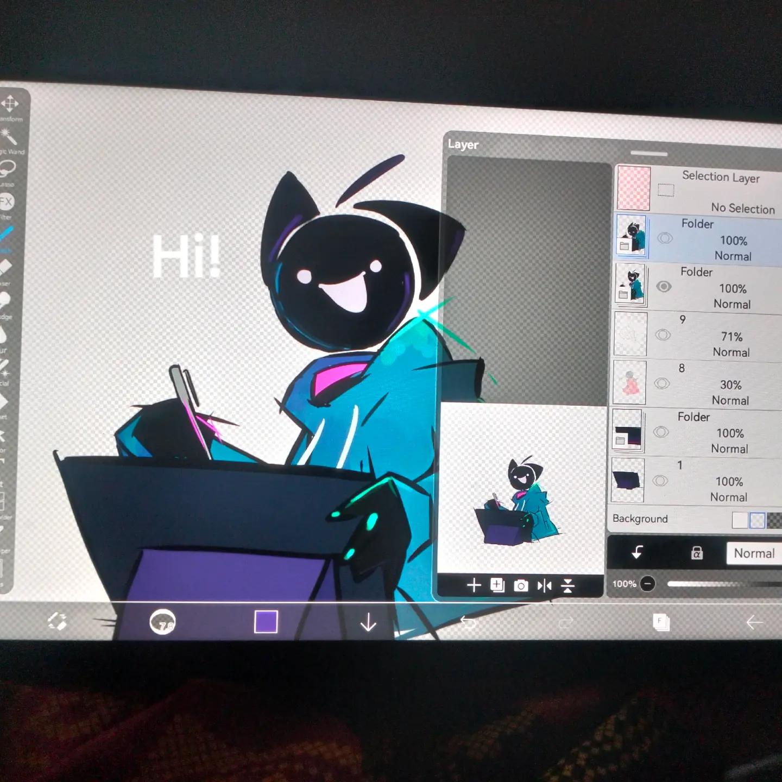The width and height of the screenshot is (782, 782).
Task: Toggle visibility of layer 8
Action: click(x=661, y=383)
